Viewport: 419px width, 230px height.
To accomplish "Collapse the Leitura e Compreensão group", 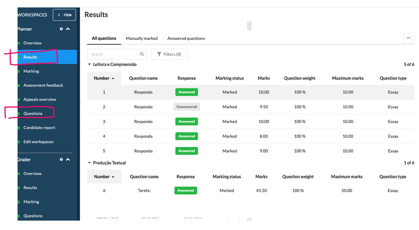I will 90,64.
